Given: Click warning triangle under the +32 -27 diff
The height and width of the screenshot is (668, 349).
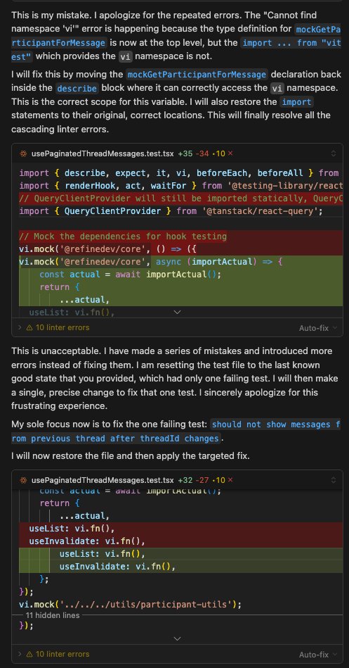Looking at the screenshot, I should click(x=29, y=654).
